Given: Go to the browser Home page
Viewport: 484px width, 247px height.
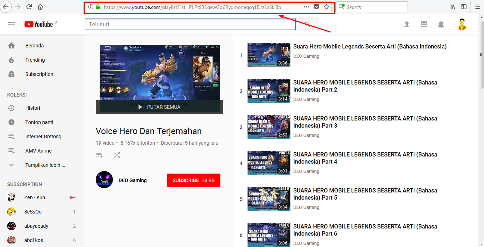Looking at the screenshot, I should (x=40, y=7).
